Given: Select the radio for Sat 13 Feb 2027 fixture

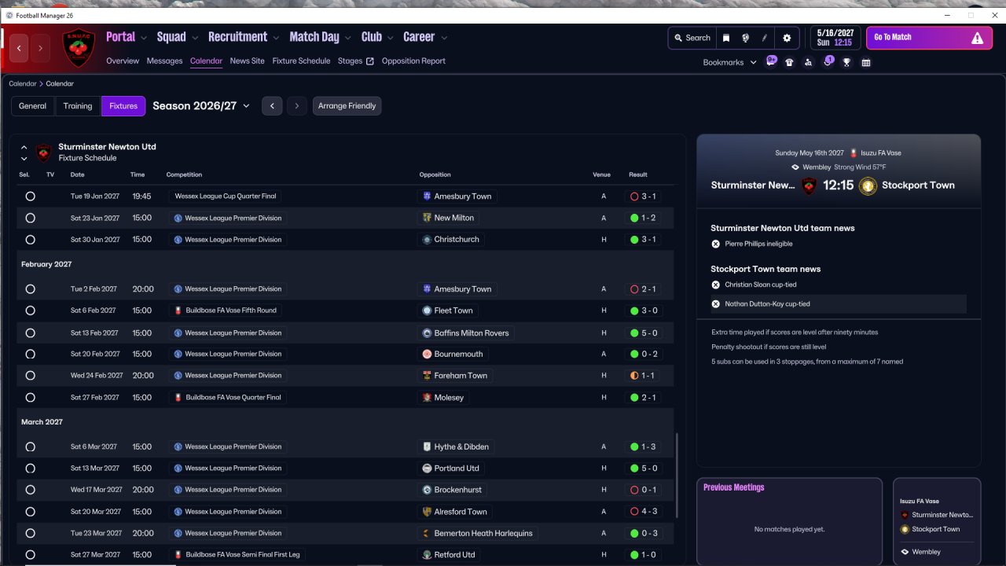Looking at the screenshot, I should [30, 333].
